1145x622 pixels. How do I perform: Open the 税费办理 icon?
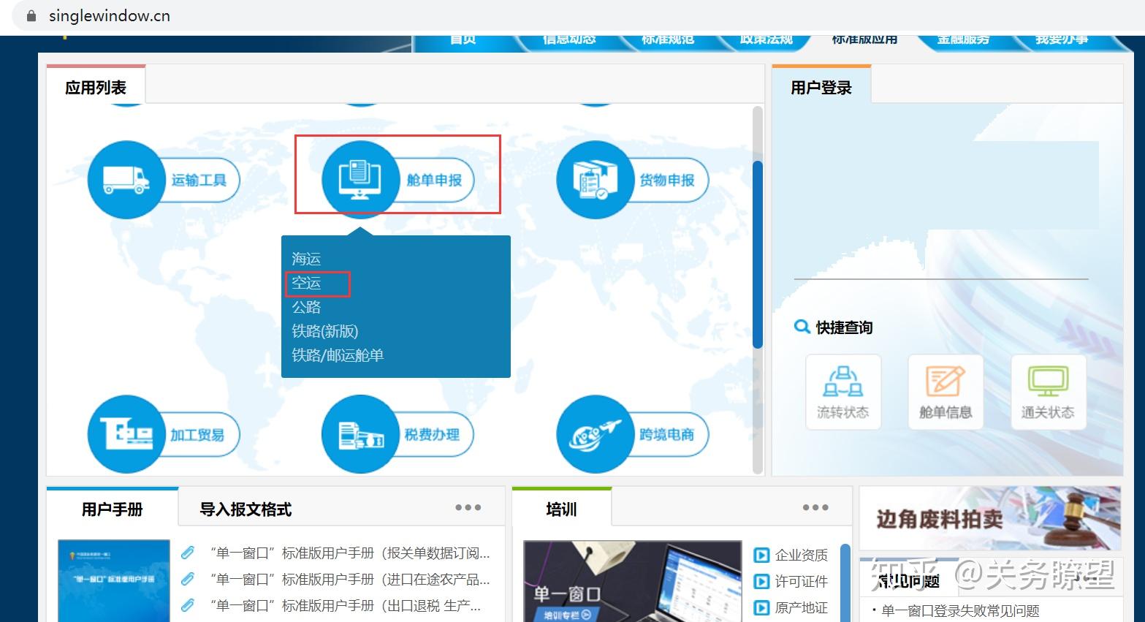360,434
